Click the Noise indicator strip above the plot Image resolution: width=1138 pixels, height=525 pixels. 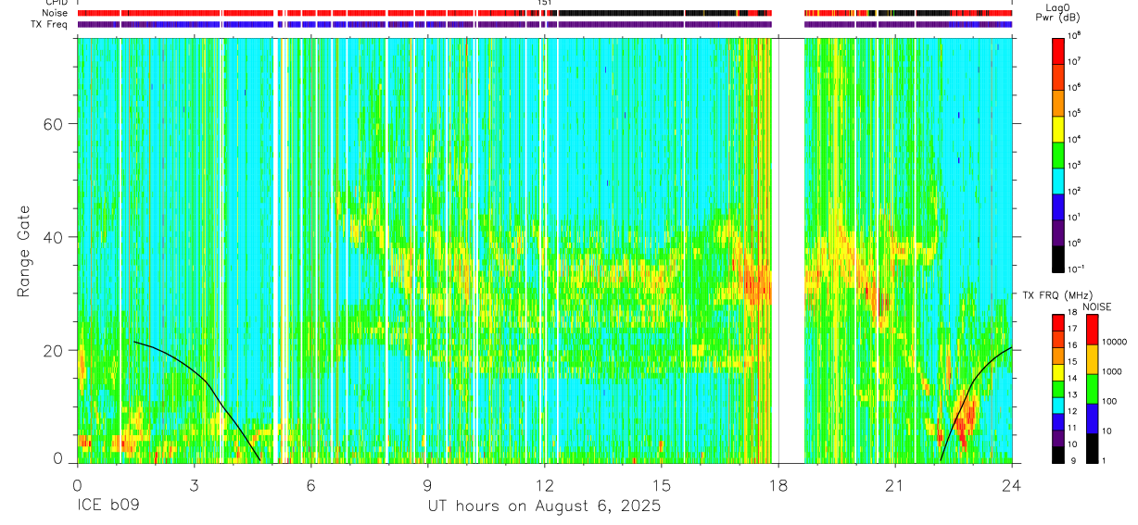point(544,14)
